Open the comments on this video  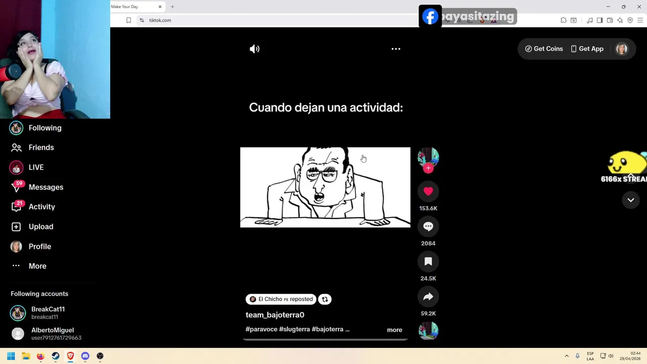(x=428, y=226)
